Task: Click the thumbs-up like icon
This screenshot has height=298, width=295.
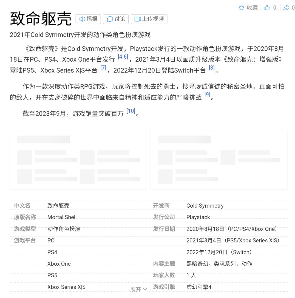Action: (x=267, y=8)
